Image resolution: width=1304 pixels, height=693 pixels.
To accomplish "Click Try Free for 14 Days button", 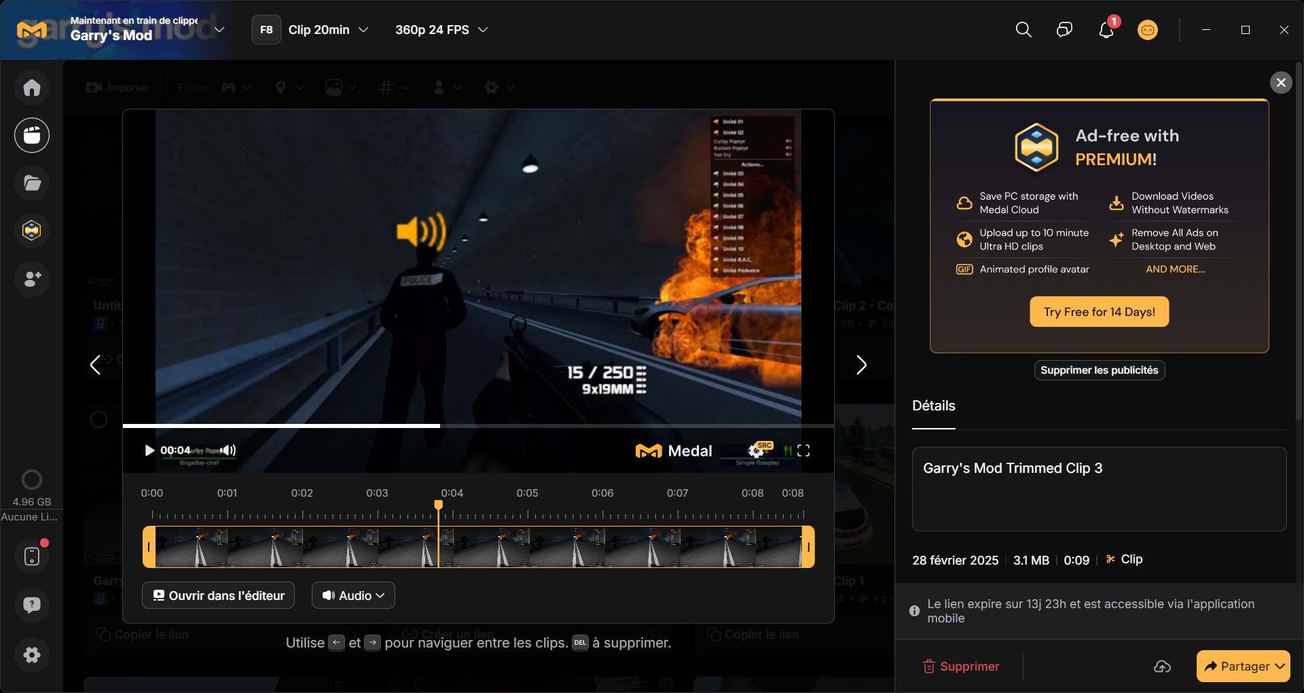I will click(x=1100, y=312).
